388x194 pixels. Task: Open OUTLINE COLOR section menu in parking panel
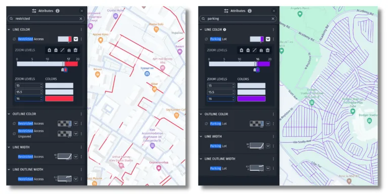tap(273, 114)
